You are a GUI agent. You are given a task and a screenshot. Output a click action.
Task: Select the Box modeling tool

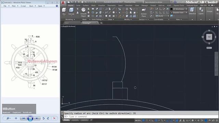[64, 12]
